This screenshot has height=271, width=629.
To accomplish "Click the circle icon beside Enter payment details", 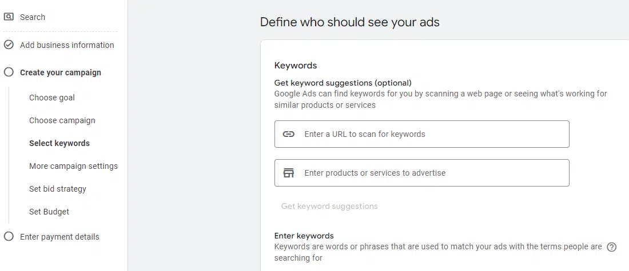I will pyautogui.click(x=9, y=237).
